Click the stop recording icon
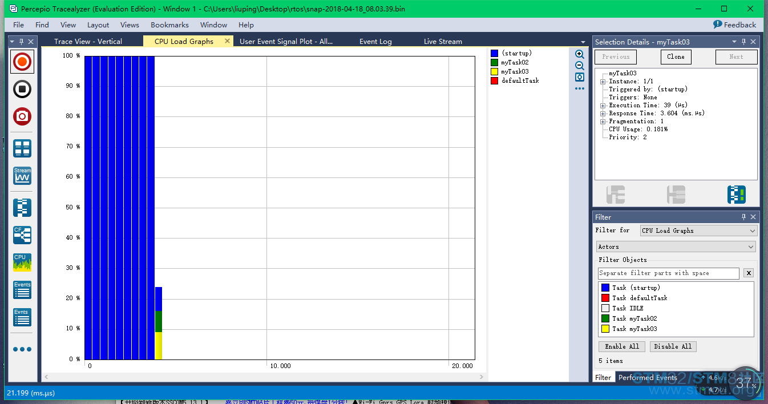768x404 pixels. [22, 89]
